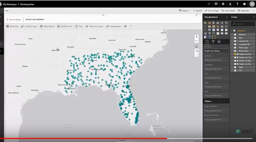Viewport: 256px width, 142px height.
Task: Subscribe to the report
Action: click(243, 11)
